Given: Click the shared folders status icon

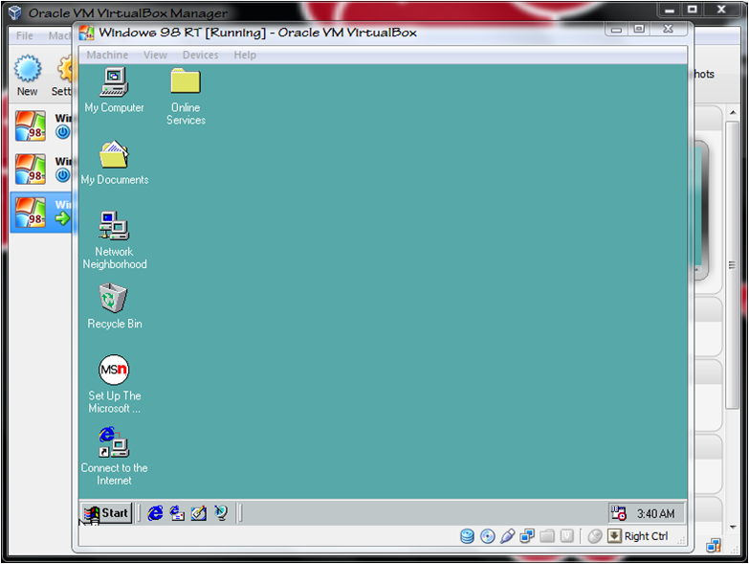Looking at the screenshot, I should (x=547, y=536).
